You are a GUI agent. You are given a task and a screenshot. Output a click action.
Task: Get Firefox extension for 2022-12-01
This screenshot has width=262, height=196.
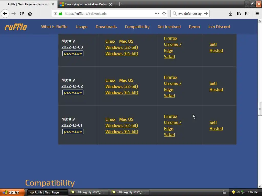(171, 116)
